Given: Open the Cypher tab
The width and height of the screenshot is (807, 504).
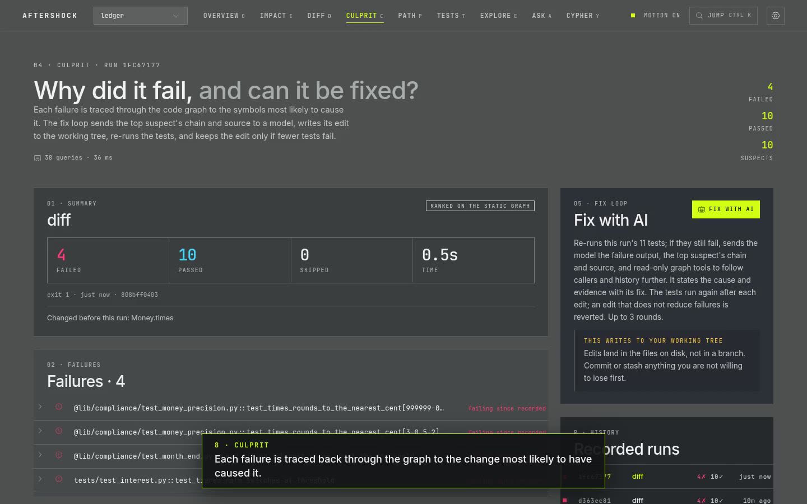Looking at the screenshot, I should [583, 16].
